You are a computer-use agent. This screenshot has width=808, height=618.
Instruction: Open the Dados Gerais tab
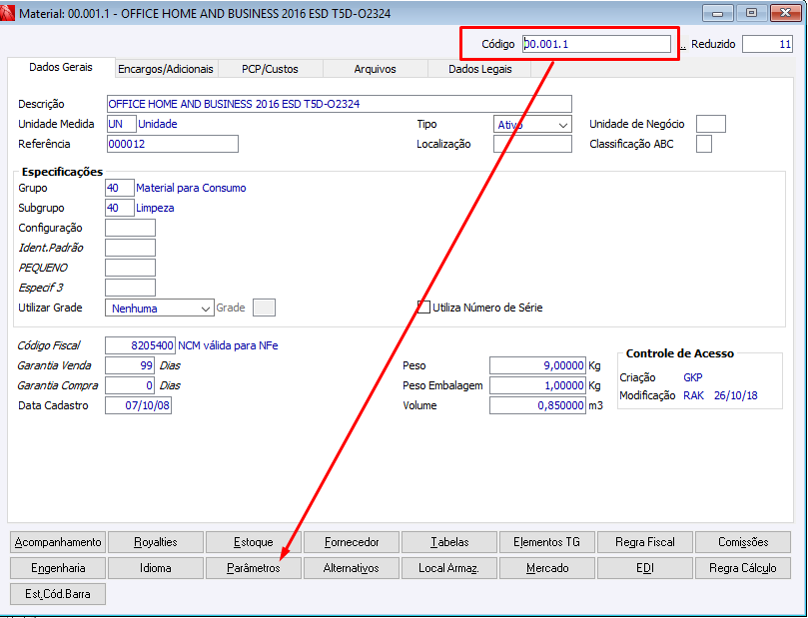click(x=61, y=68)
